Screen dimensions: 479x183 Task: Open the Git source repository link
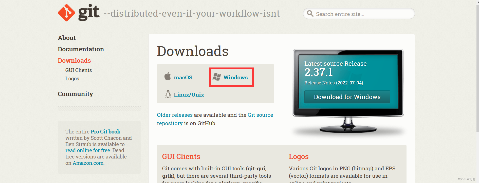[215, 119]
